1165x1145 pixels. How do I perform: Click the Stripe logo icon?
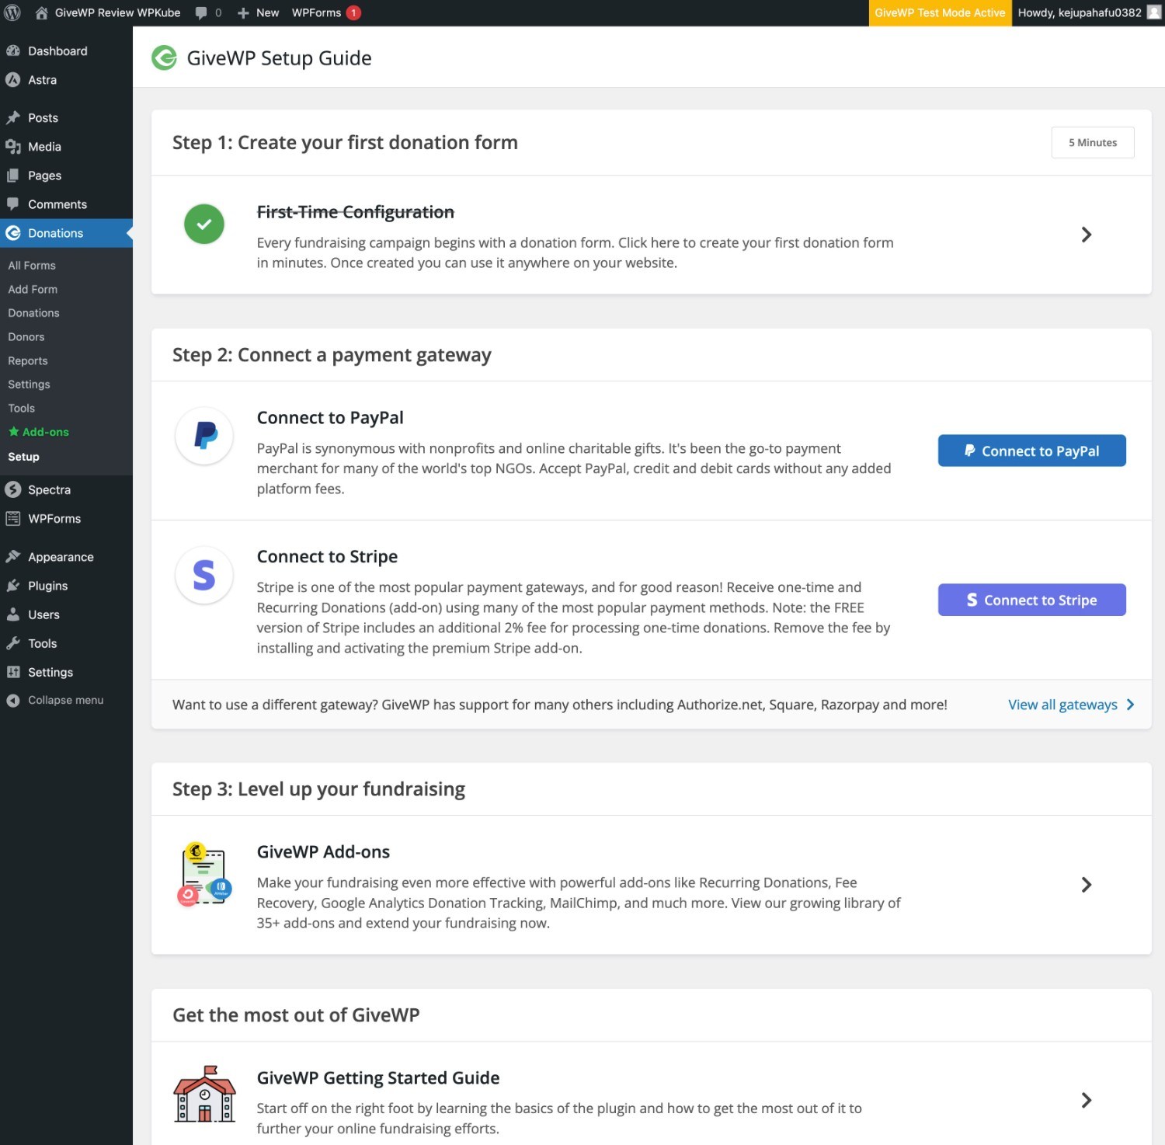click(204, 576)
